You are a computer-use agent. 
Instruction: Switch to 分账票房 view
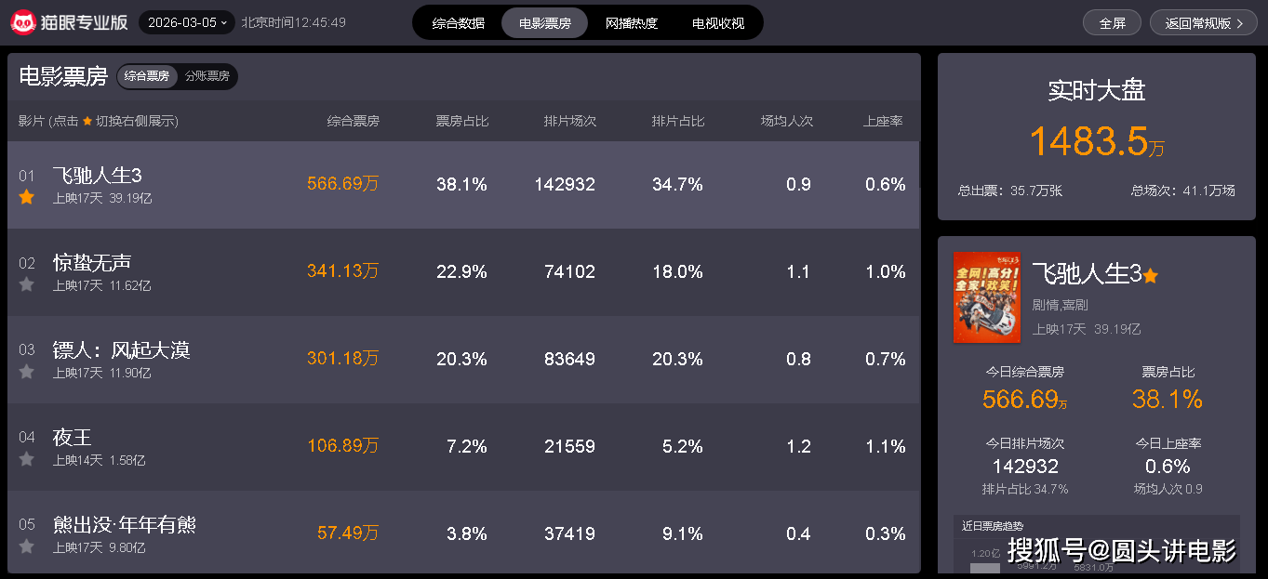[x=207, y=76]
